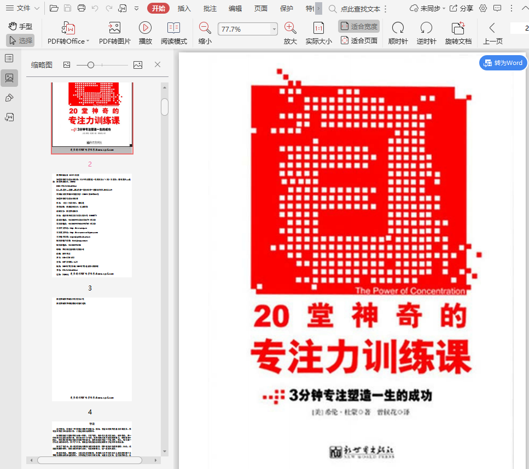Expand the quick access toolbar dropdown arrow

136,8
